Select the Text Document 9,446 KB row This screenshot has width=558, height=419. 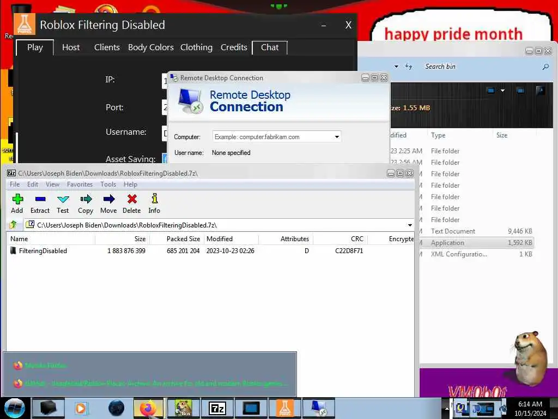[x=477, y=231]
